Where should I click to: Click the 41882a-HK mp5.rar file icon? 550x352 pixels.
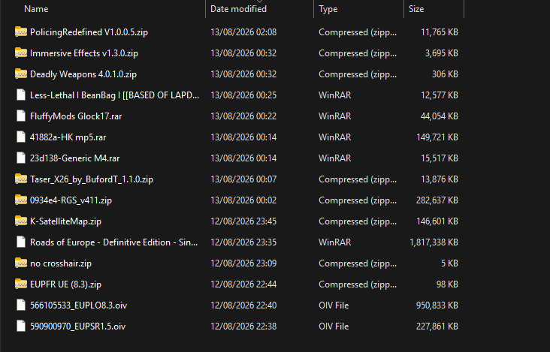click(21, 137)
